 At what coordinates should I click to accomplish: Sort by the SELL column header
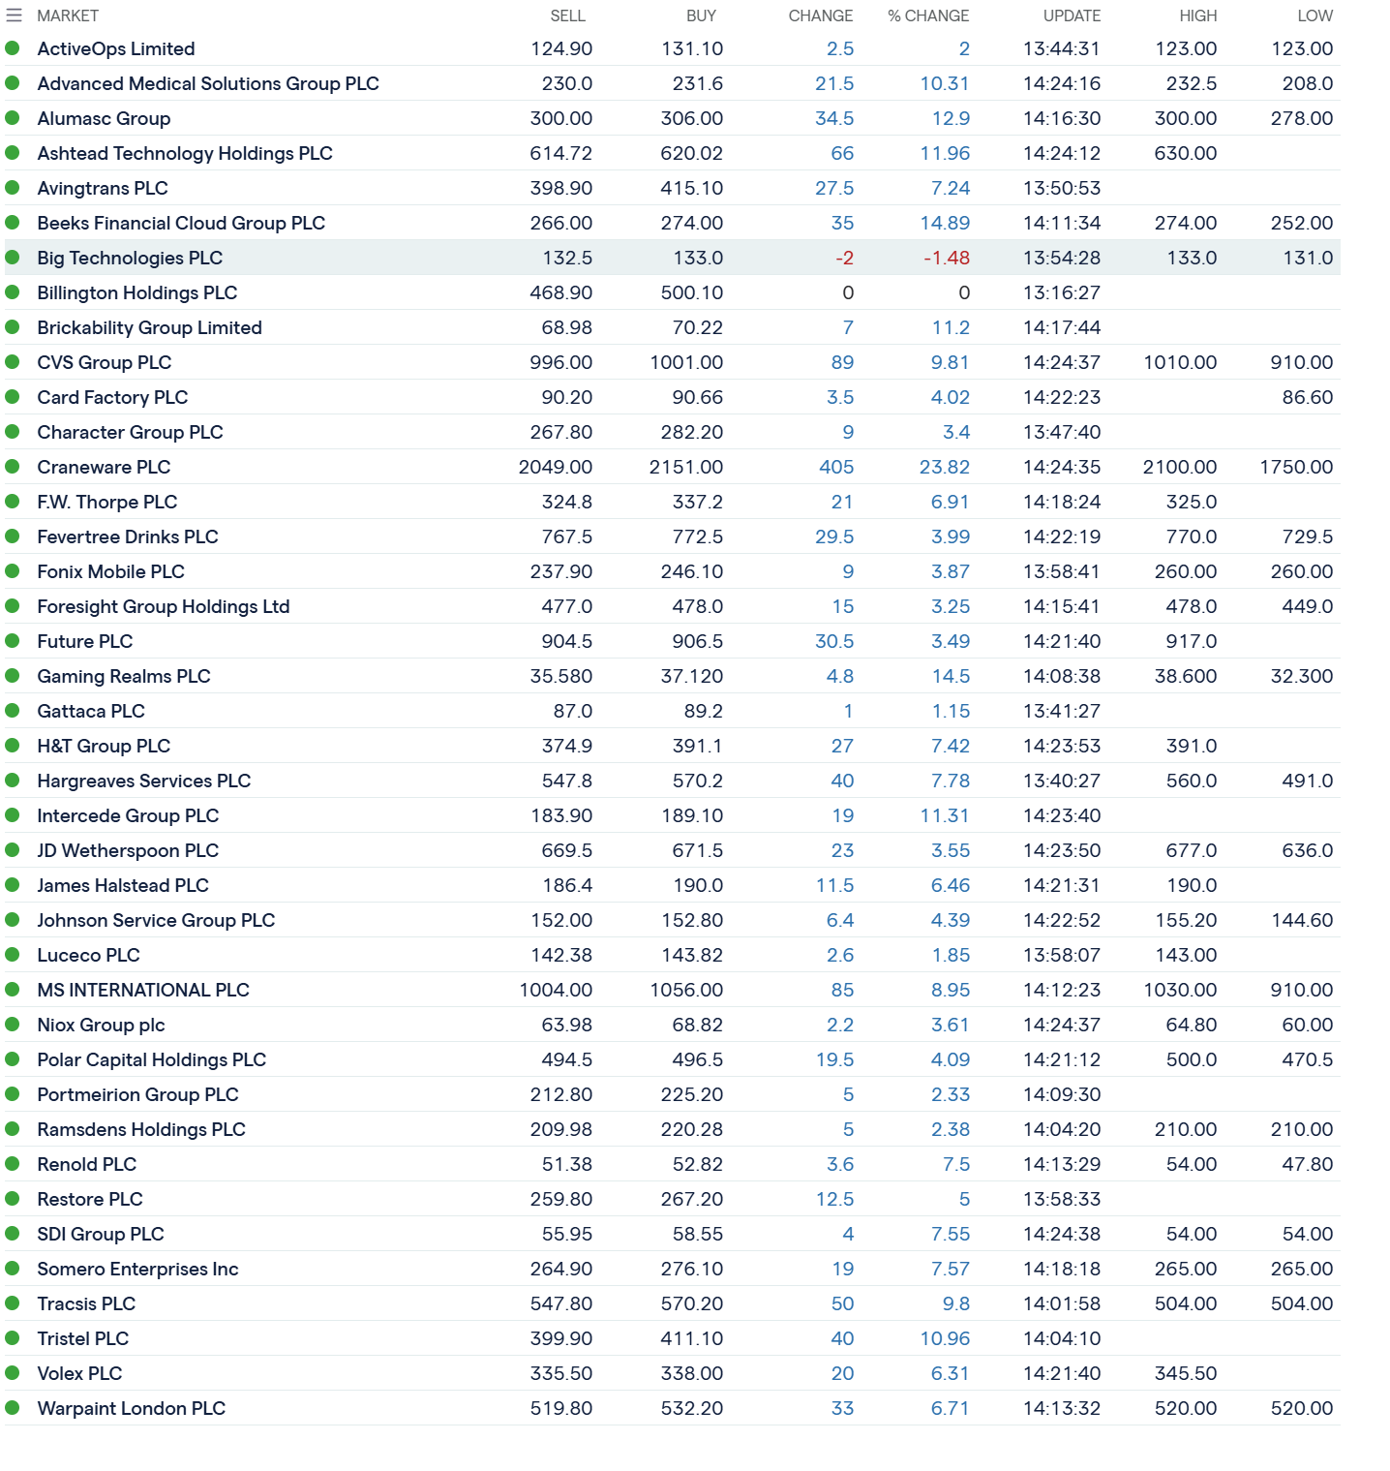click(x=567, y=15)
